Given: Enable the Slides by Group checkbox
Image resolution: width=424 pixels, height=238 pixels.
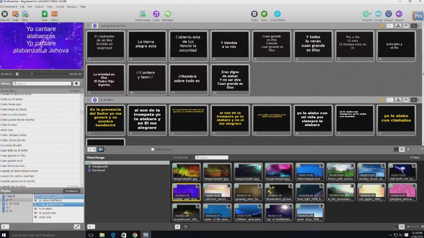Looking at the screenshot, I should point(153,149).
